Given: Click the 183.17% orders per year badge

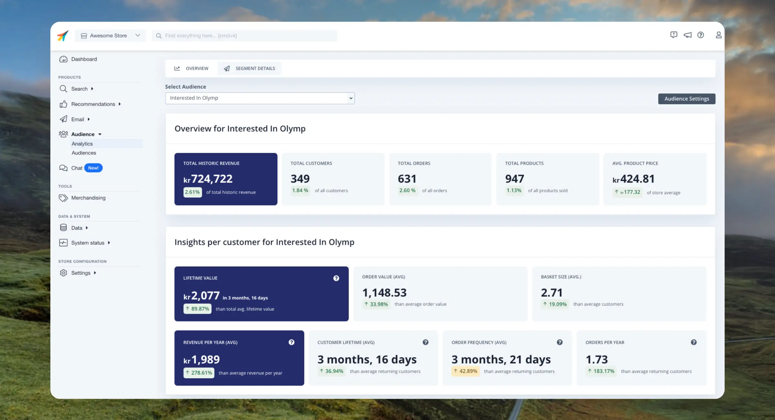Looking at the screenshot, I should [x=601, y=371].
